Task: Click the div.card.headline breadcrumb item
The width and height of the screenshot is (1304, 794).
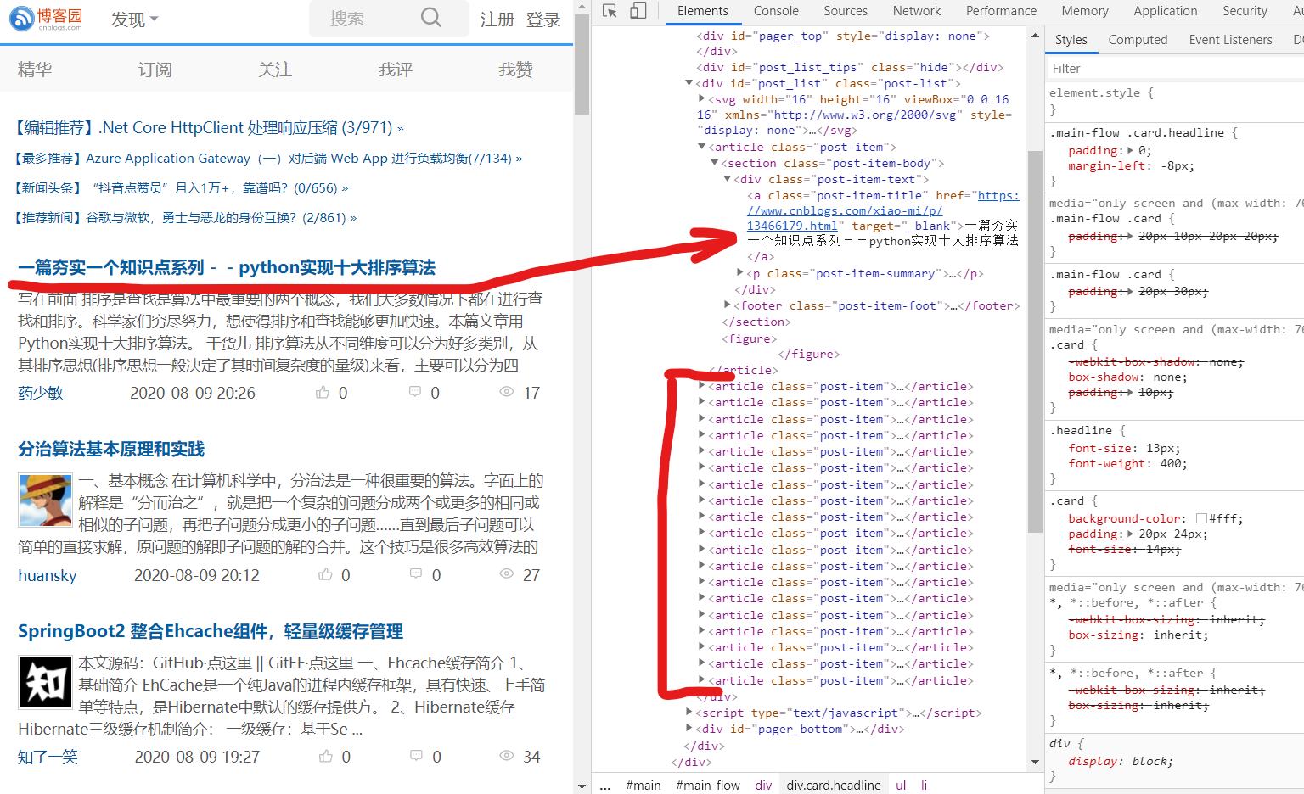Action: click(834, 785)
